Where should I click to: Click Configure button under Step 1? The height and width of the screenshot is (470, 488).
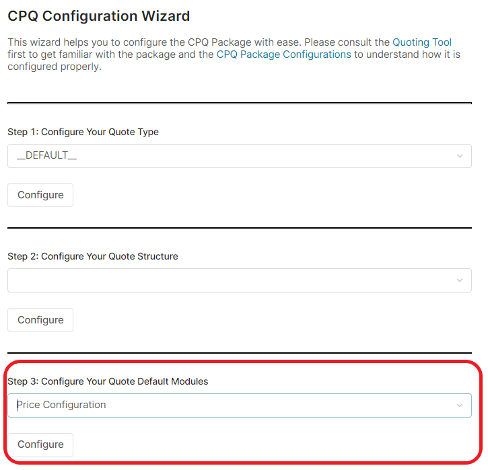(40, 195)
